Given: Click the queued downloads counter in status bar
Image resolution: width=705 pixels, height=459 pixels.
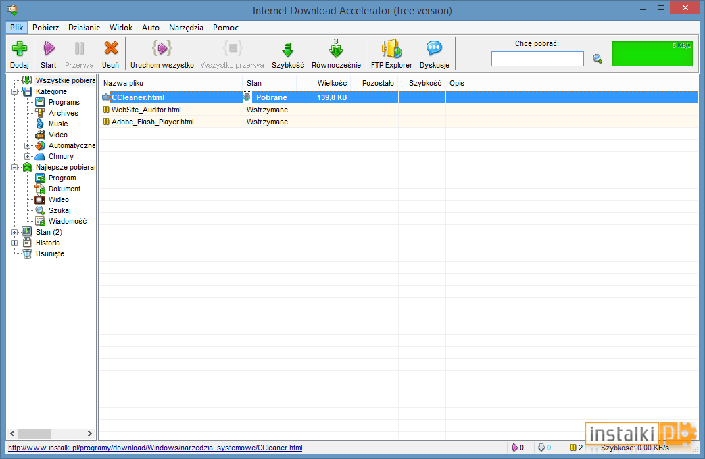Looking at the screenshot, I should (x=545, y=448).
